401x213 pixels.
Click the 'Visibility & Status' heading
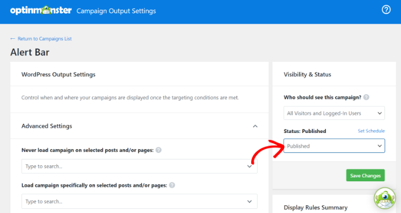pyautogui.click(x=307, y=75)
